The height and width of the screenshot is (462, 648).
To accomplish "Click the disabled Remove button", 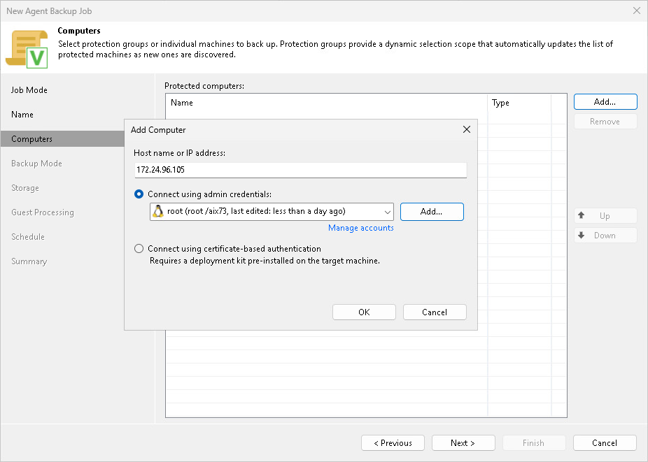I will (605, 122).
